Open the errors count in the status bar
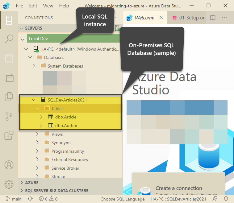The image size is (234, 203). 43,199
